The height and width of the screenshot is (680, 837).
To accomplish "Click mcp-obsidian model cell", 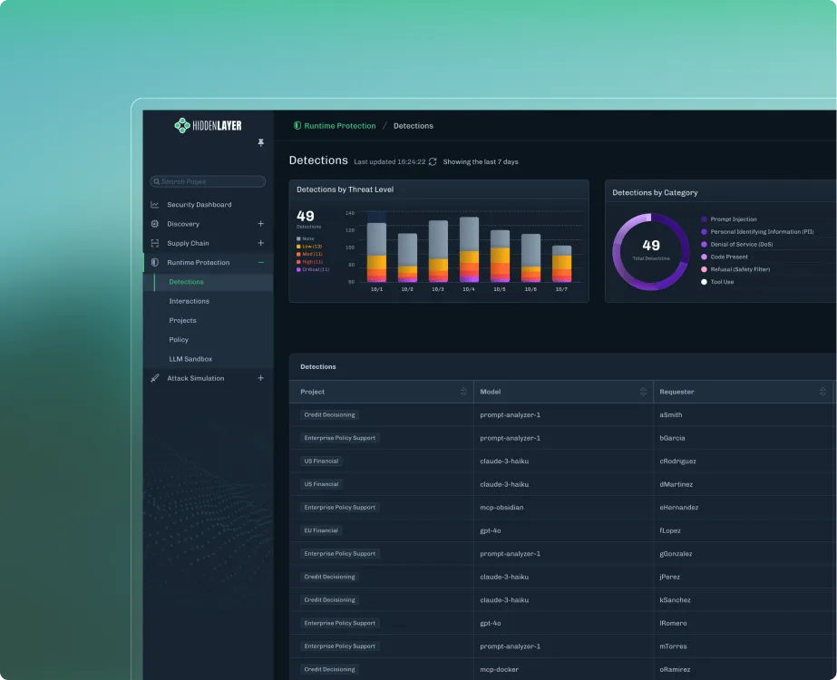I will 501,508.
